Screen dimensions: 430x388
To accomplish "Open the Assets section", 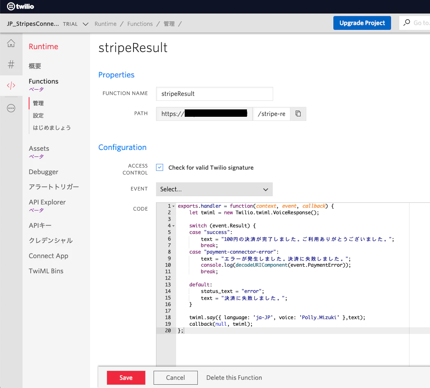I will click(x=39, y=148).
